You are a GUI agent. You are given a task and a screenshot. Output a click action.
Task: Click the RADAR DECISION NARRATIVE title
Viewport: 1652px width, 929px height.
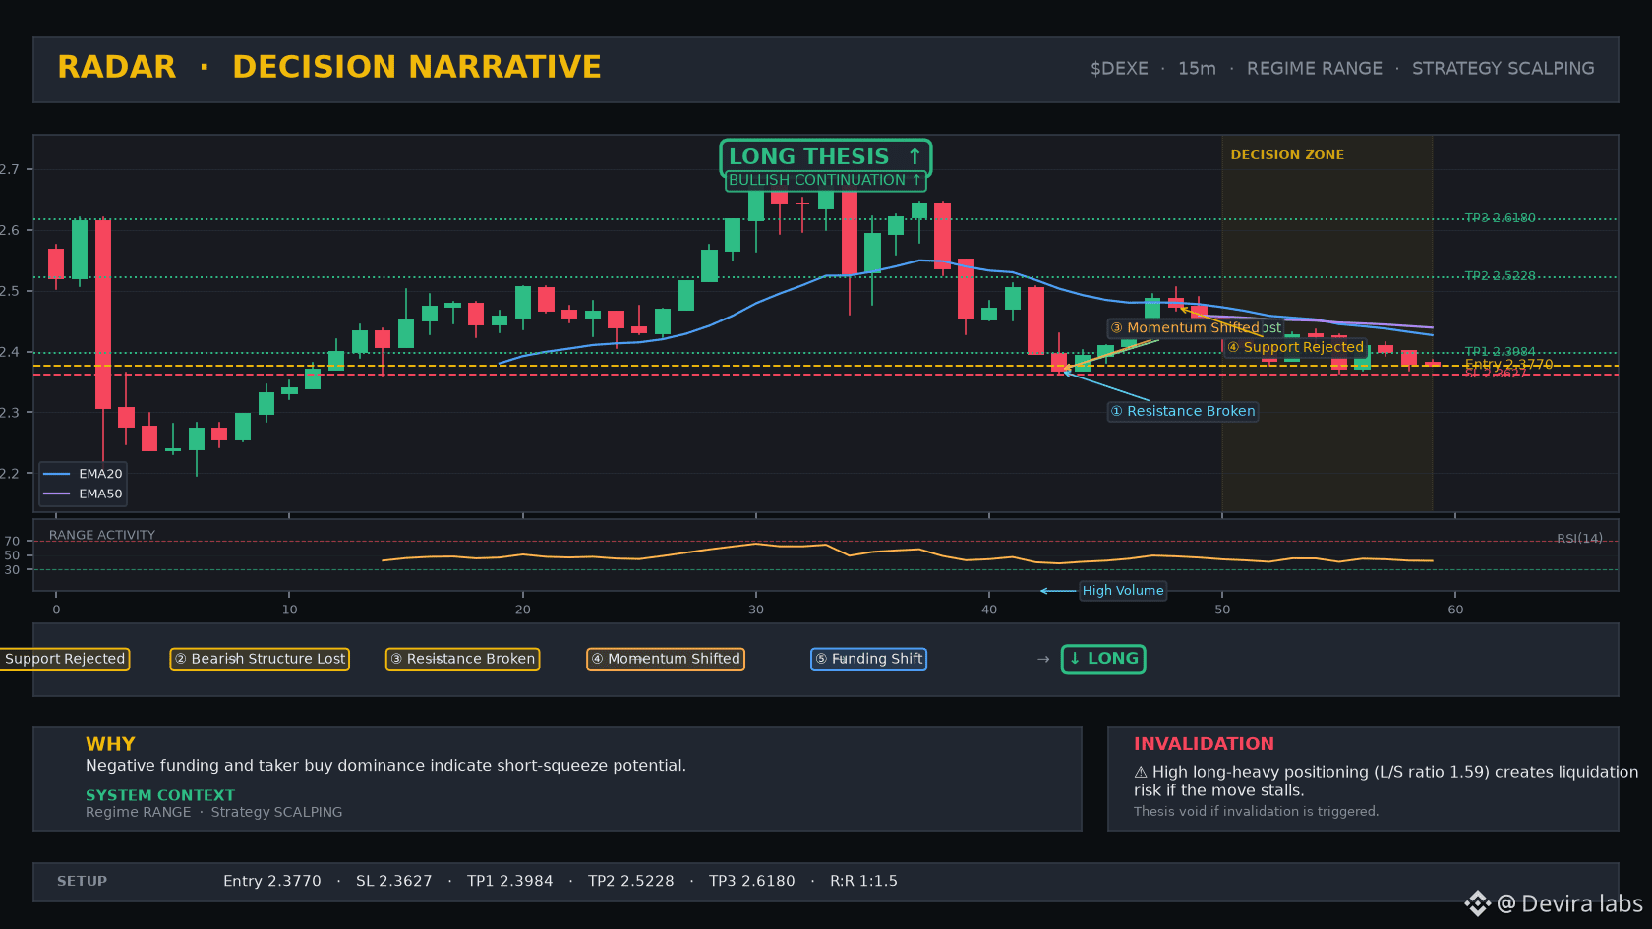coord(329,67)
